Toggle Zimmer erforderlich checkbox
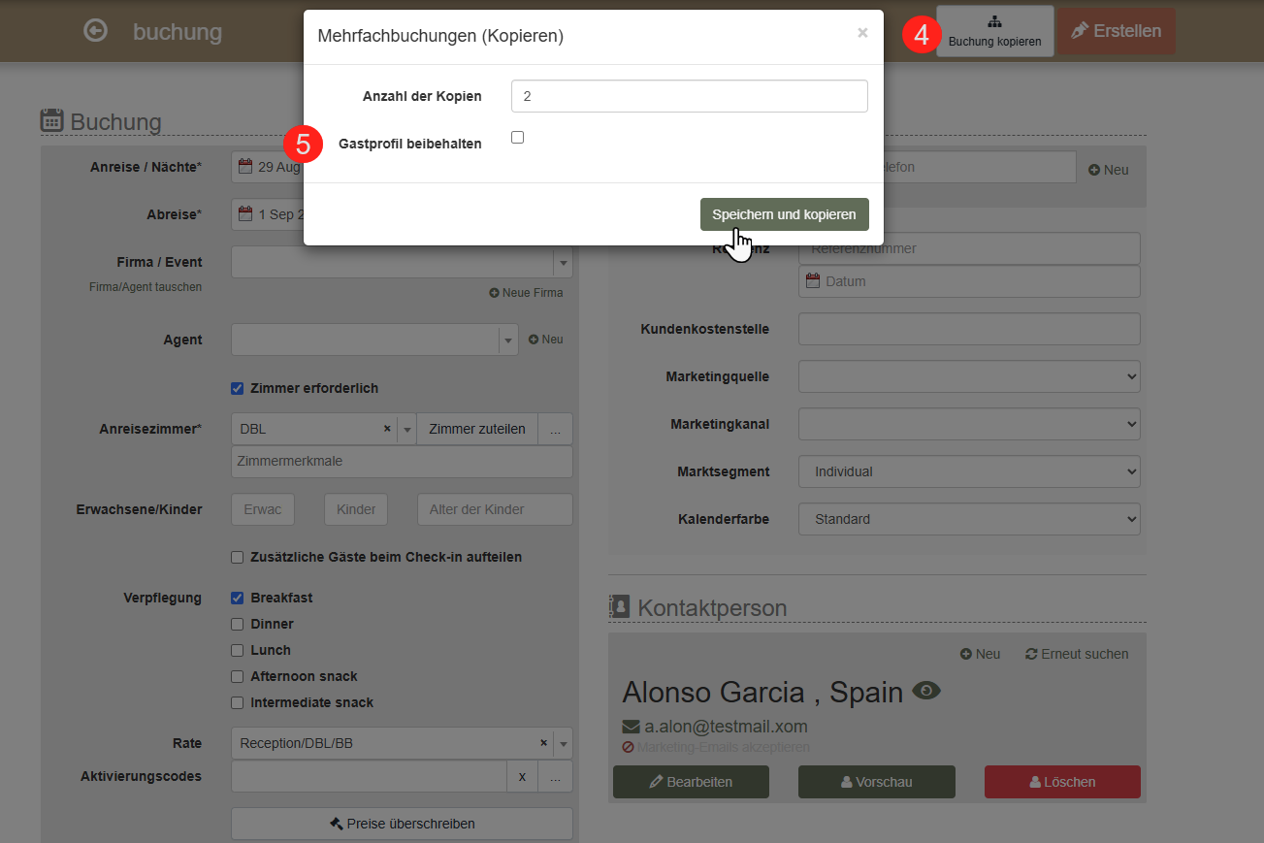This screenshot has width=1264, height=843. pos(237,388)
